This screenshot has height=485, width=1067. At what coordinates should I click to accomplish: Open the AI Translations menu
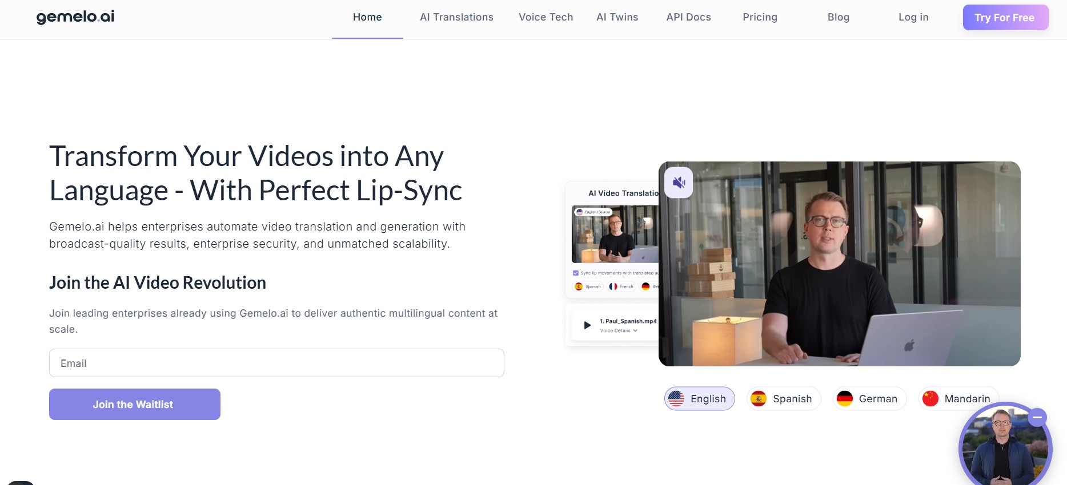(456, 17)
